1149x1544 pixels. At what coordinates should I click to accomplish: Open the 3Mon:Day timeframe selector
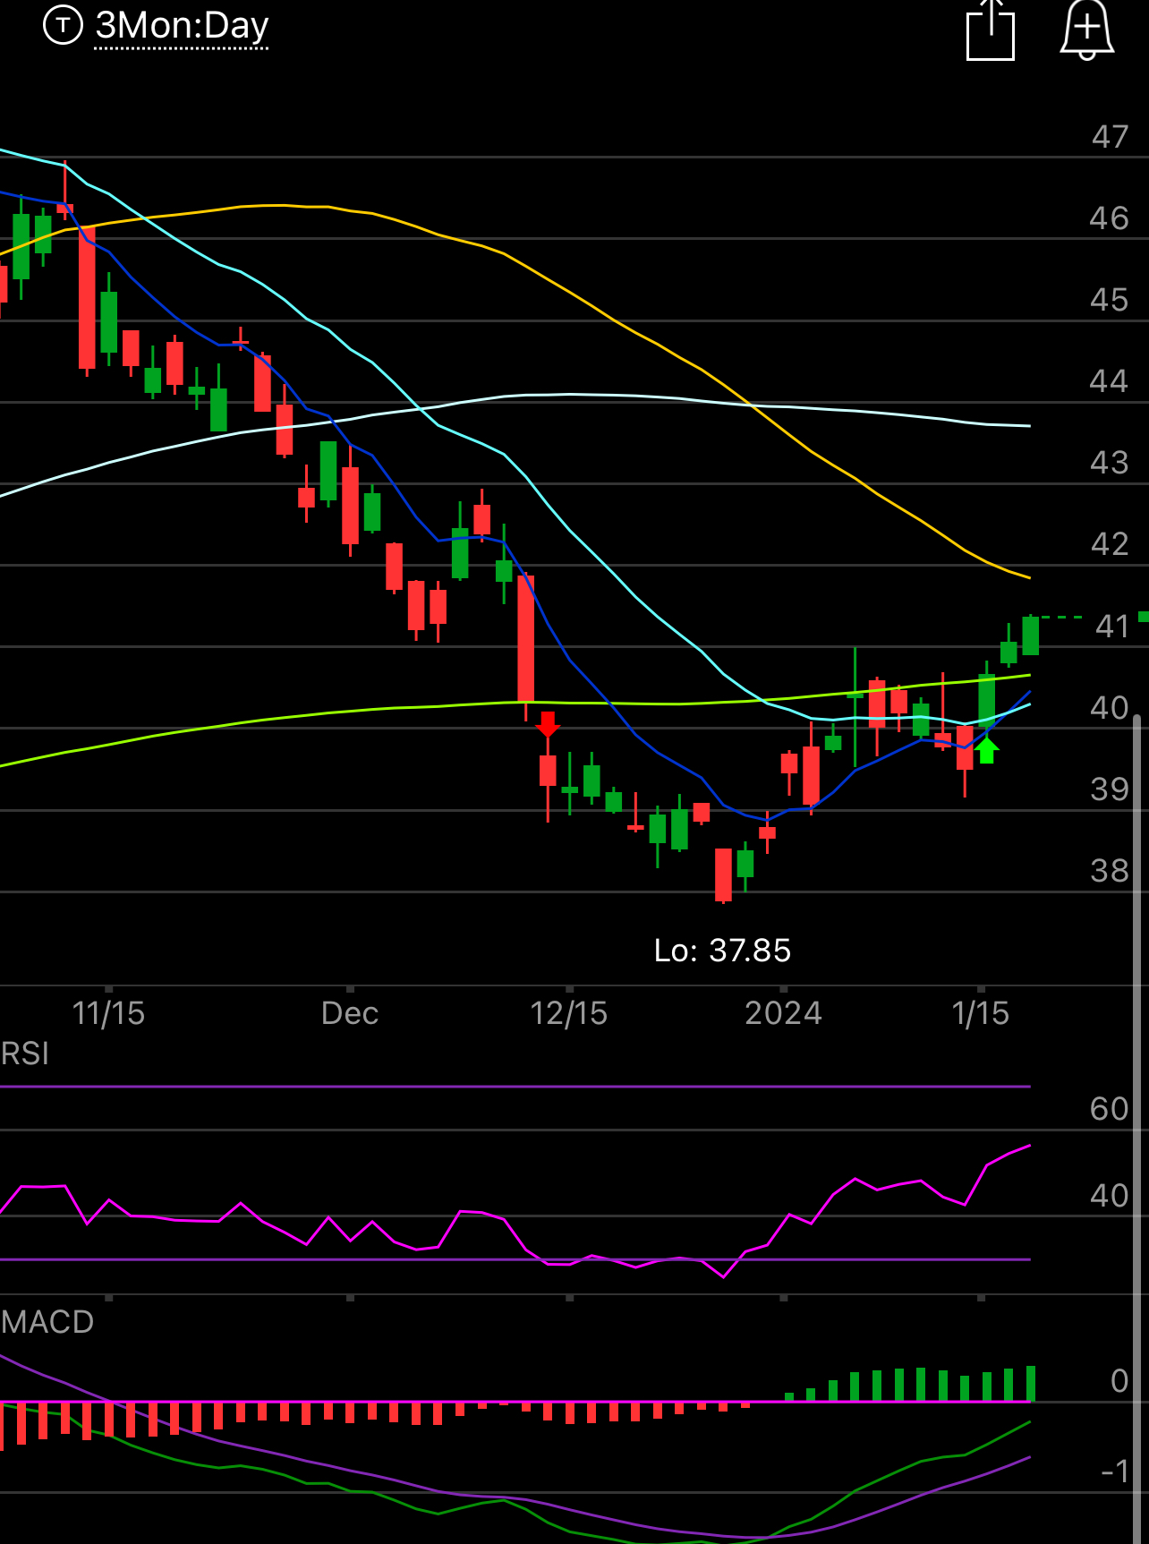point(182,26)
